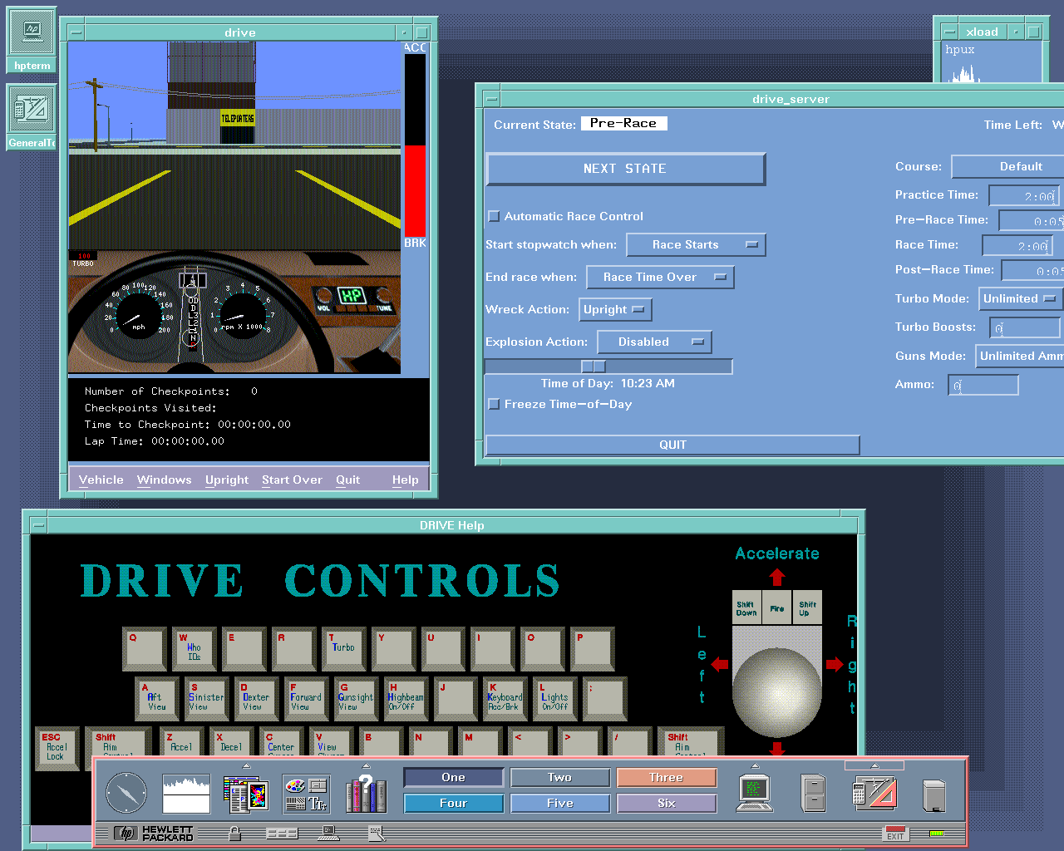The width and height of the screenshot is (1064, 851).
Task: Expand the Race Time Over dropdown
Action: (660, 277)
